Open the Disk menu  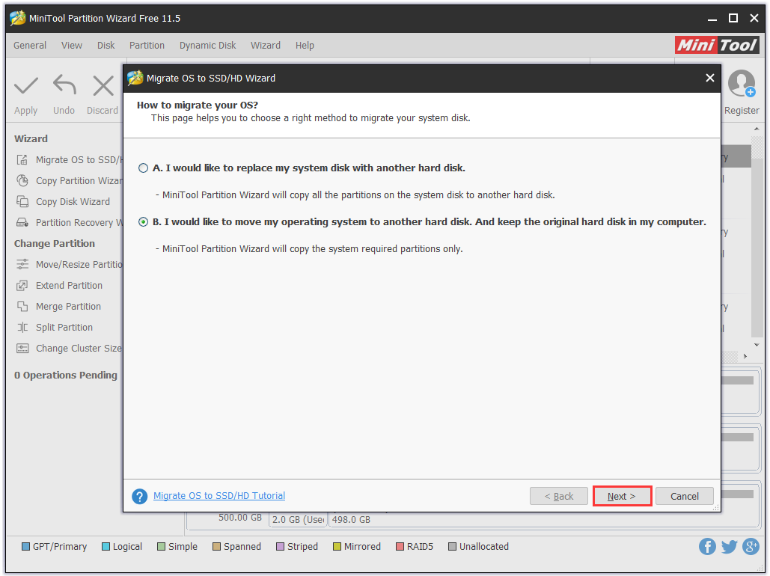pyautogui.click(x=106, y=45)
